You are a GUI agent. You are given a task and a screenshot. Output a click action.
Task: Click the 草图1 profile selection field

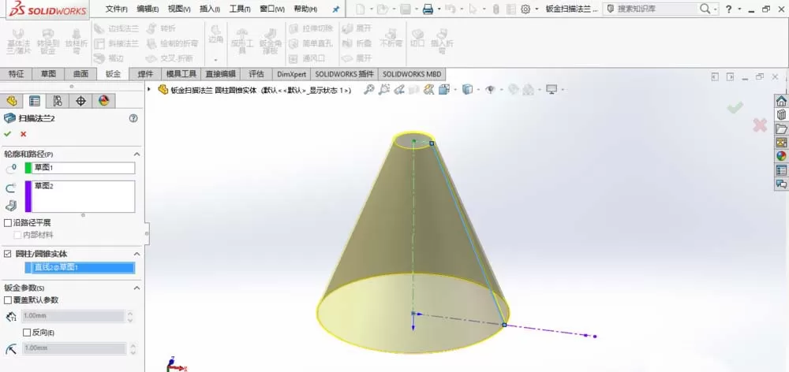click(84, 168)
